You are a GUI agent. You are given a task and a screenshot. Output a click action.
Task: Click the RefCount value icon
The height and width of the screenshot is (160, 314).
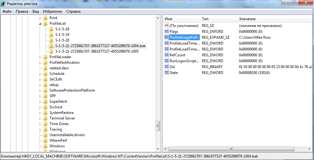[x=167, y=55]
